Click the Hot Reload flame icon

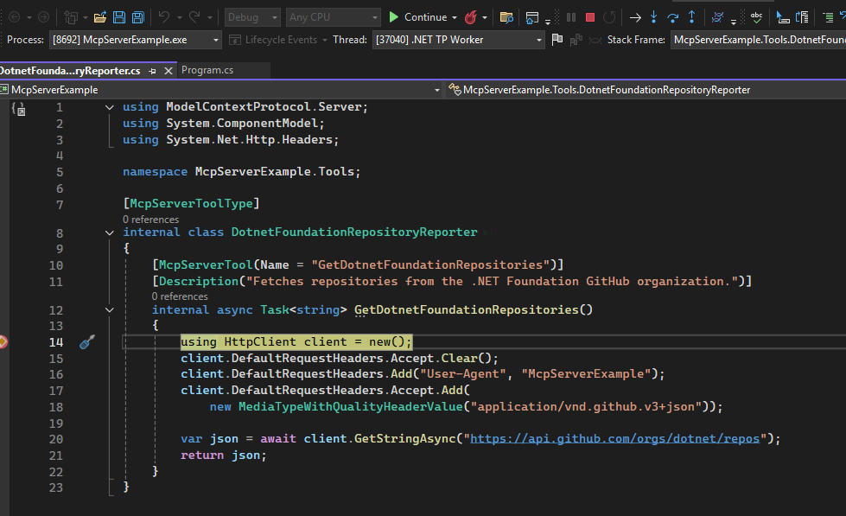coord(471,17)
